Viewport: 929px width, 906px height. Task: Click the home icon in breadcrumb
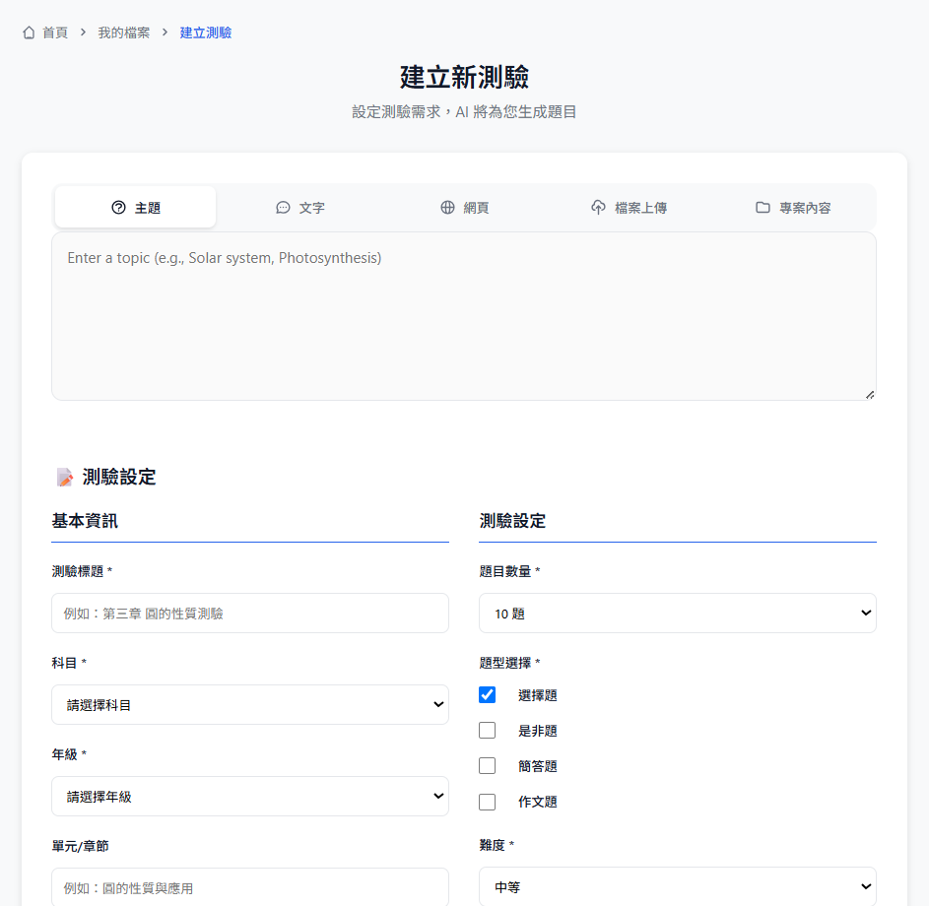(29, 32)
